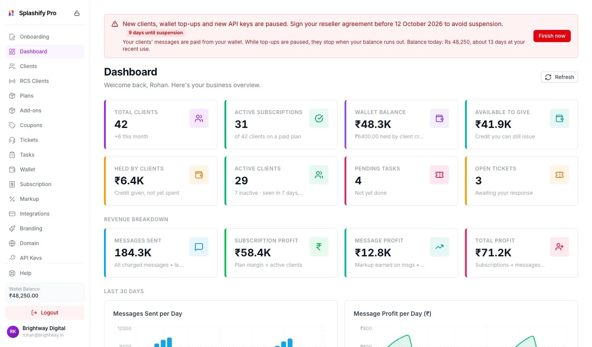Log out using the Logout button
This screenshot has width=592, height=347.
pyautogui.click(x=45, y=313)
